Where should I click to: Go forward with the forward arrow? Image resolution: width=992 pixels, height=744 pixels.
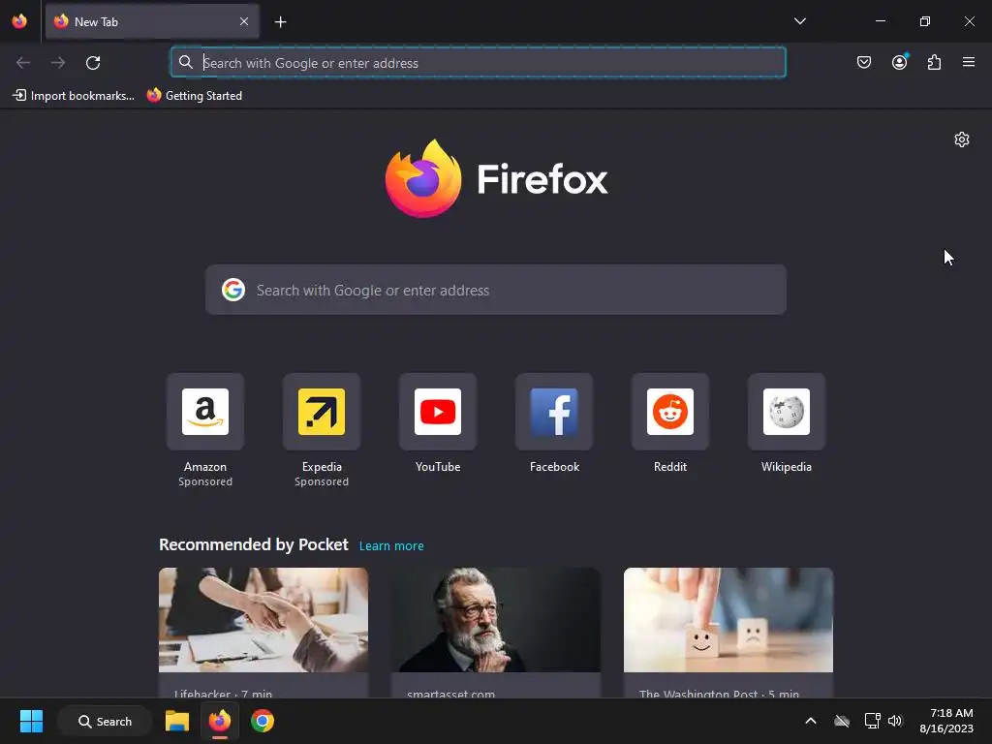(58, 63)
